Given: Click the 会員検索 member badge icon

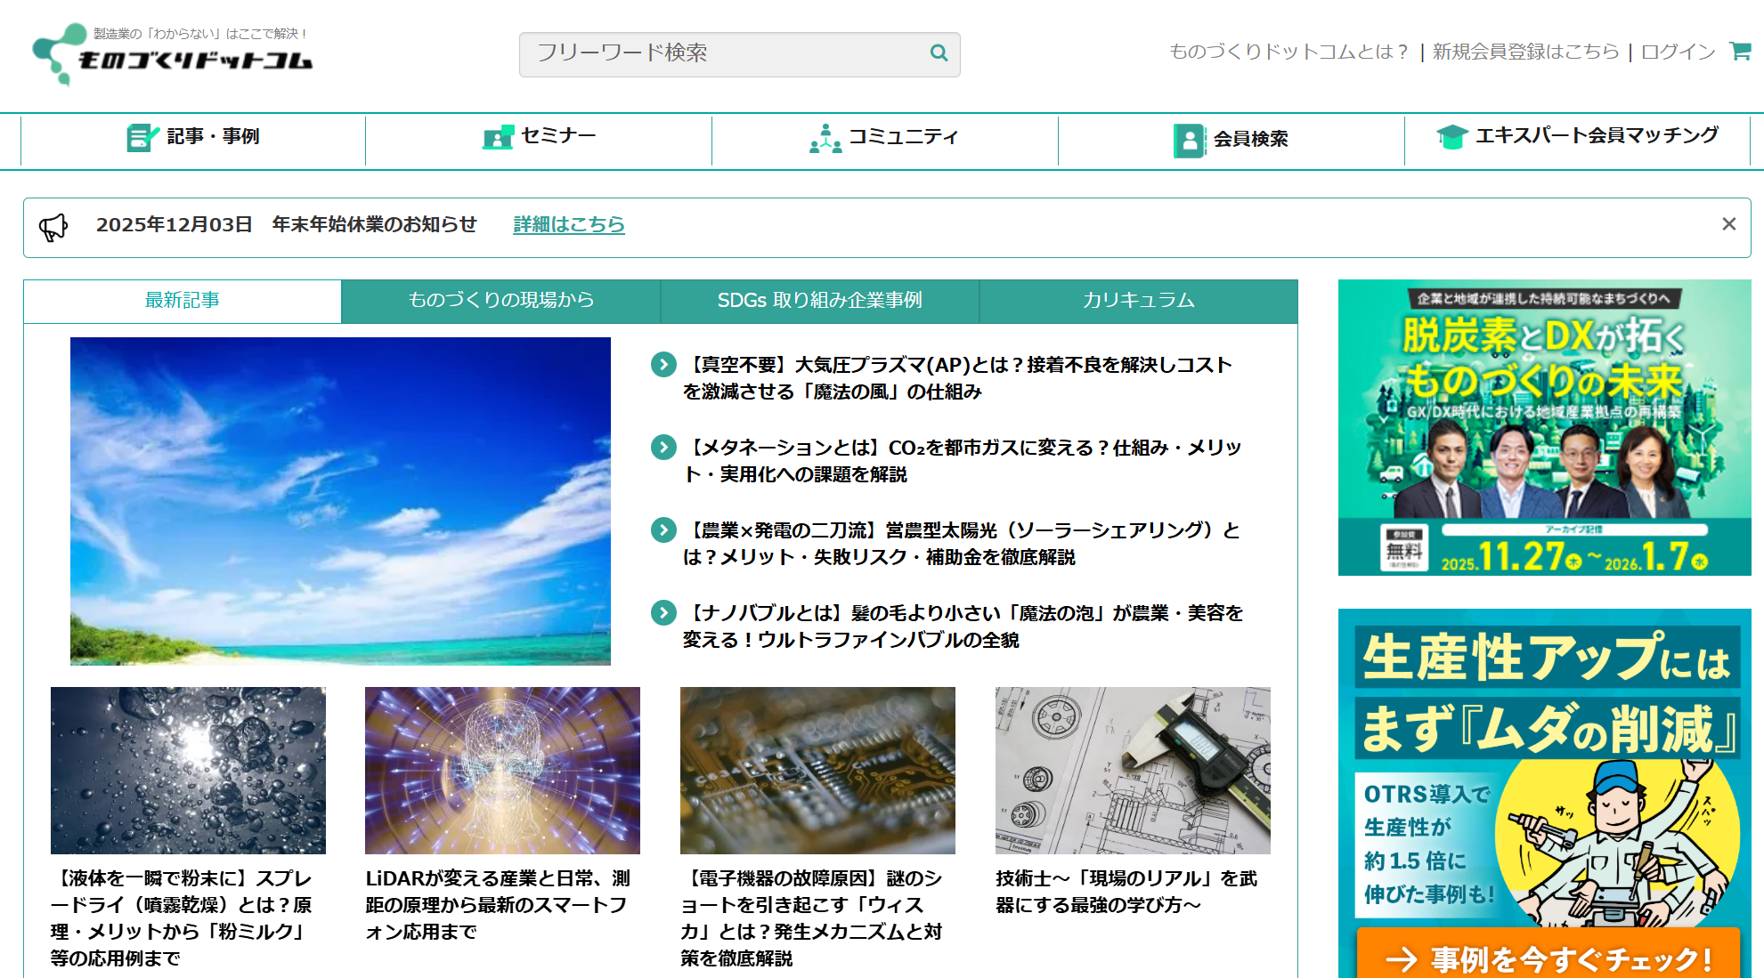Looking at the screenshot, I should coord(1189,140).
